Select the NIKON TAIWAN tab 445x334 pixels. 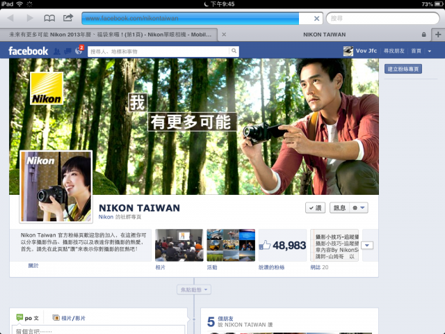coord(325,35)
